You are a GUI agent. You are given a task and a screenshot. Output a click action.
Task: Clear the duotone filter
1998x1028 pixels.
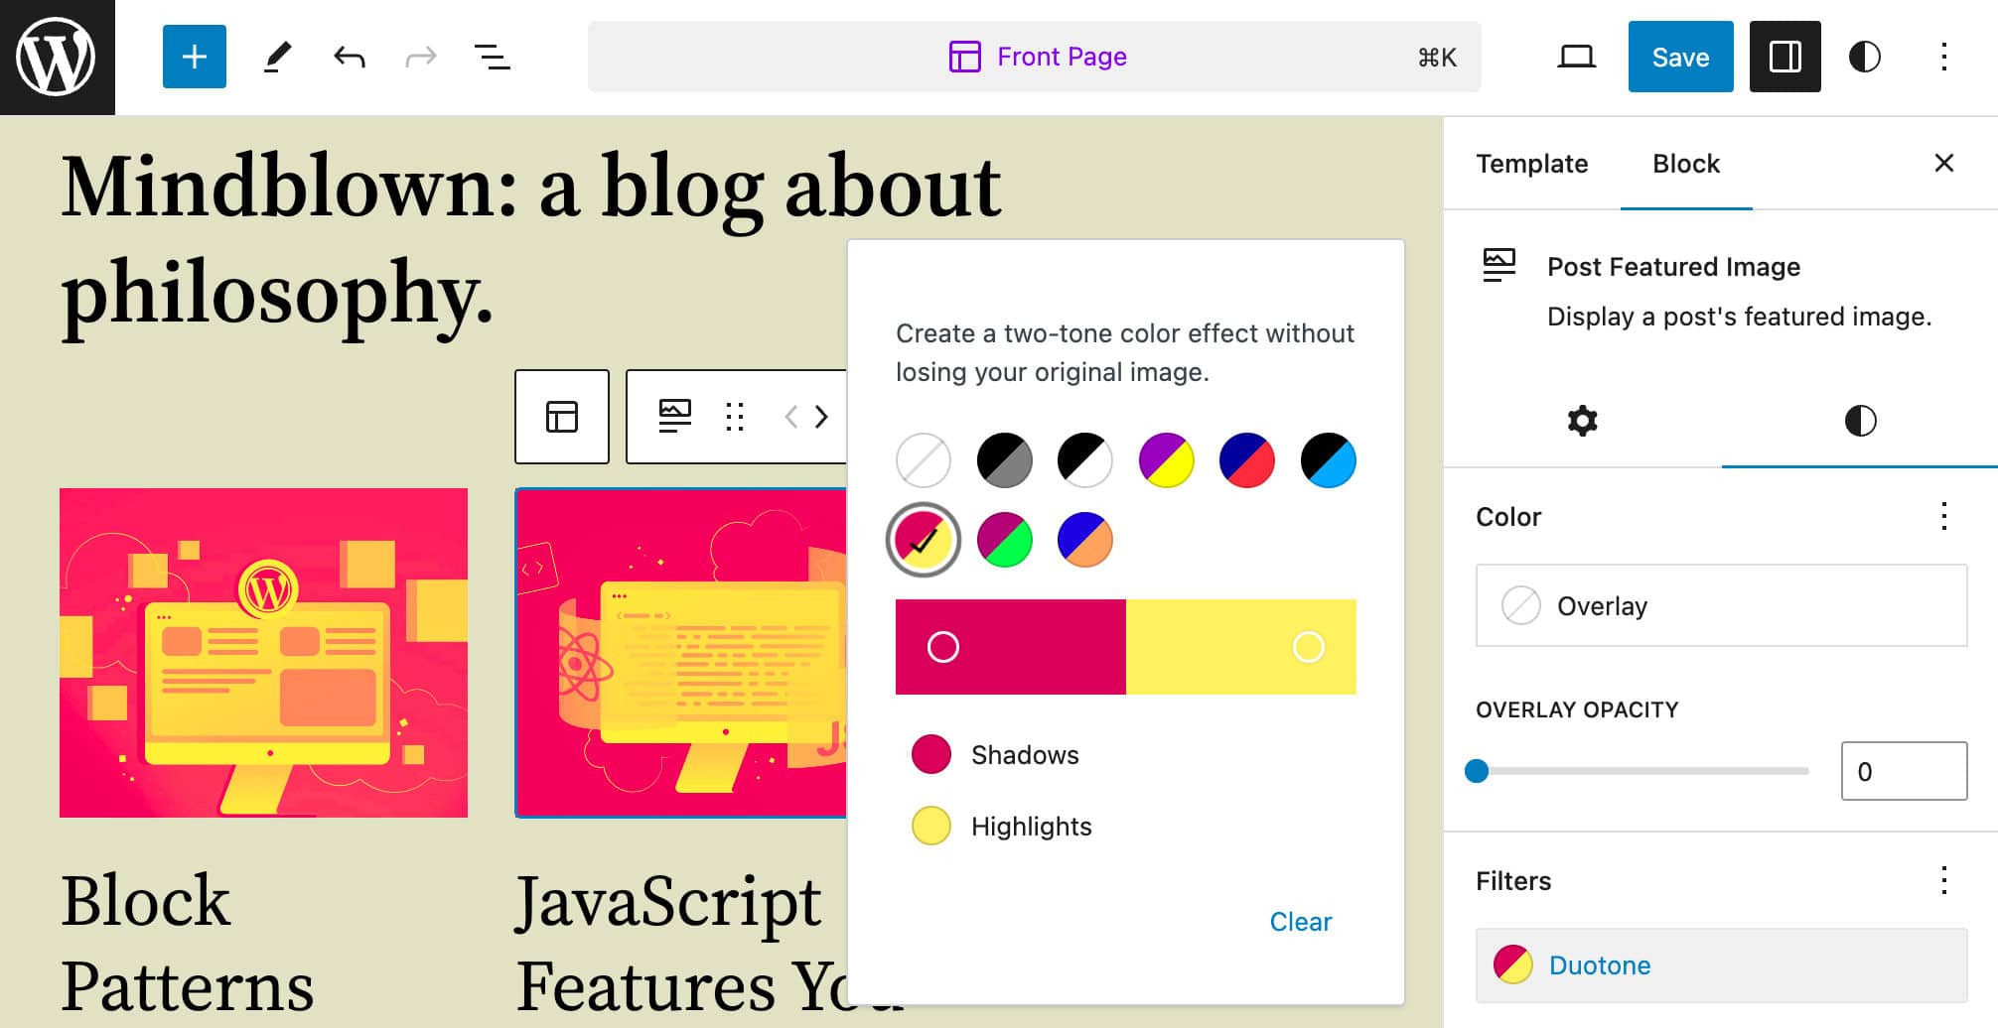(x=1300, y=921)
